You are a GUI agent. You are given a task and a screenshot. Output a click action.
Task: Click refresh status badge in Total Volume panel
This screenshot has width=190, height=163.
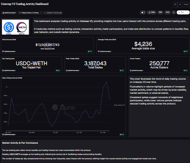tap(90, 51)
